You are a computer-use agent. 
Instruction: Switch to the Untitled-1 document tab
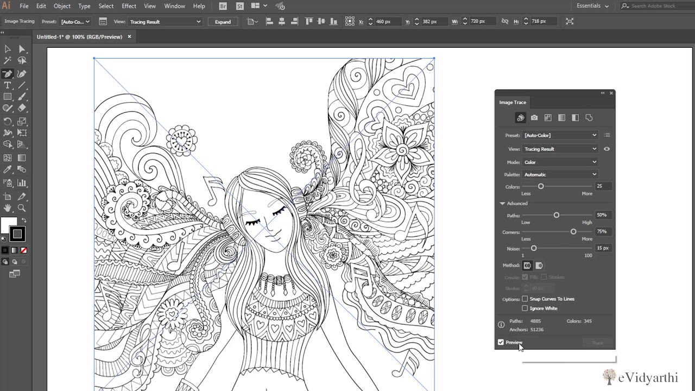(79, 37)
